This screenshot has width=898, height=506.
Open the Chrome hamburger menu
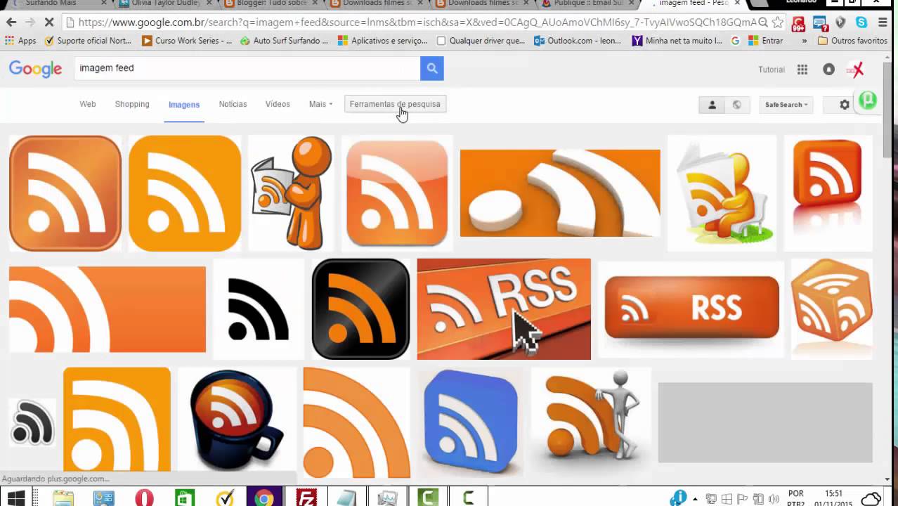883,22
